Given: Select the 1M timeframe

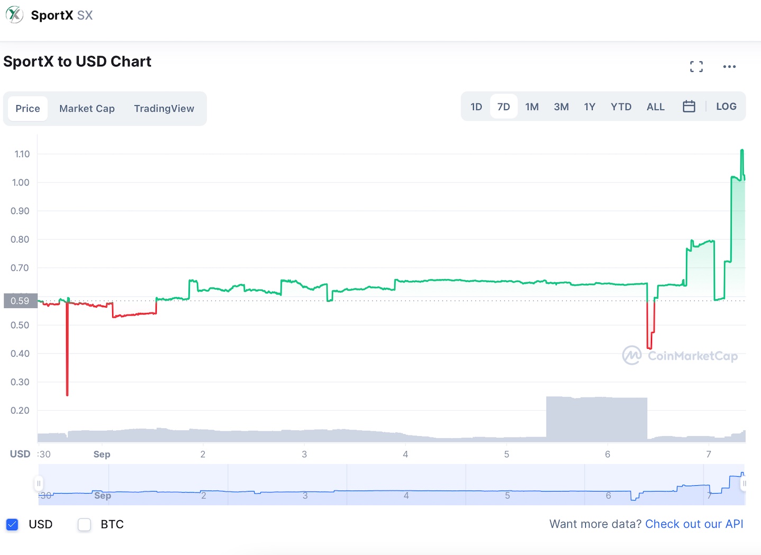Looking at the screenshot, I should coord(532,106).
